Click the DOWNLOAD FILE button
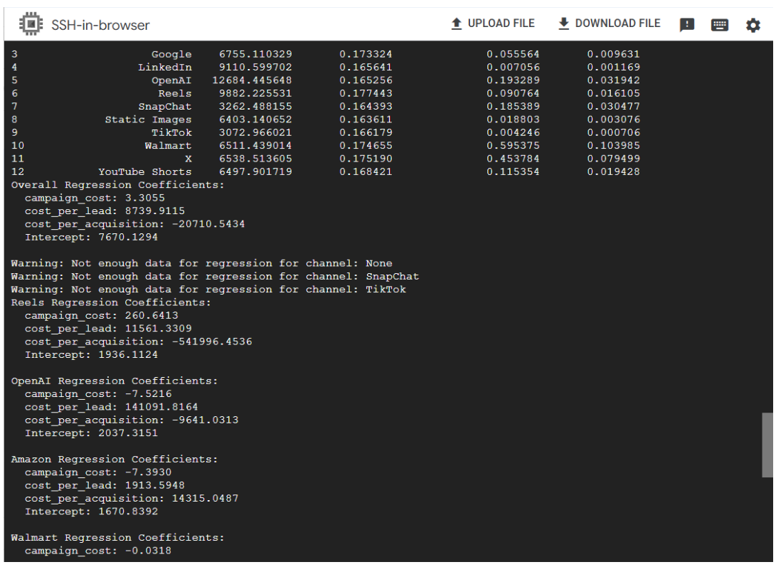 click(x=610, y=23)
